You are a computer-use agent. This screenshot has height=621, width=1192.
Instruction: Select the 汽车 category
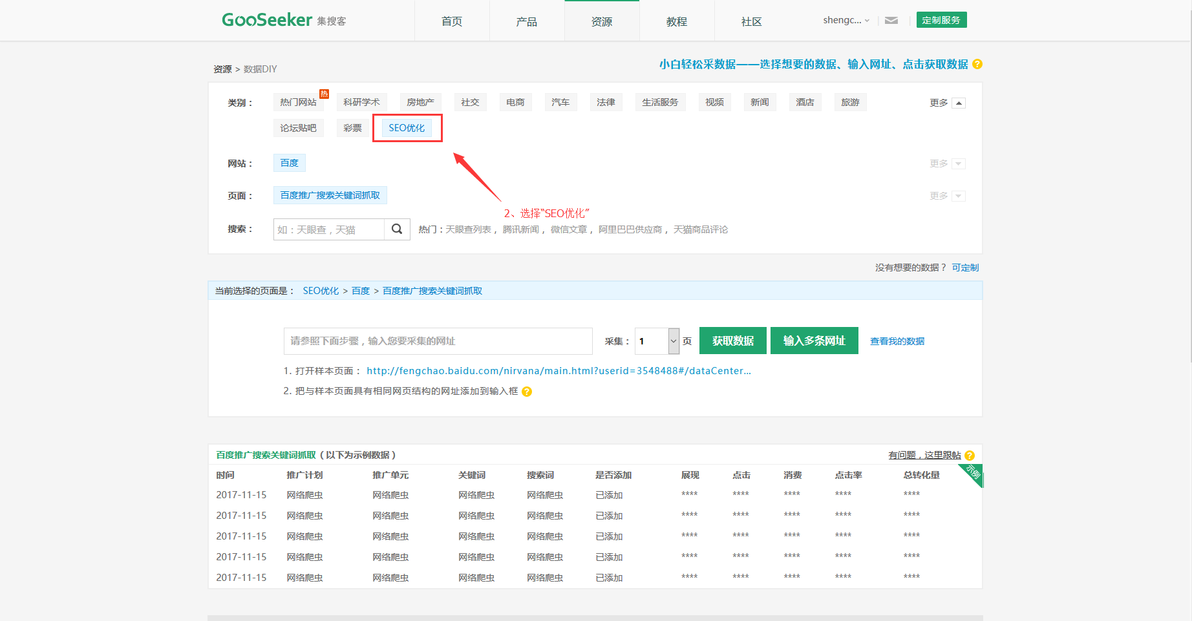click(561, 102)
